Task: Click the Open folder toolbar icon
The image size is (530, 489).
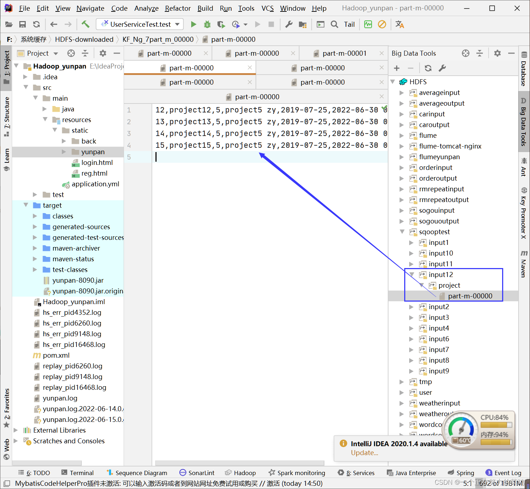Action: click(9, 24)
